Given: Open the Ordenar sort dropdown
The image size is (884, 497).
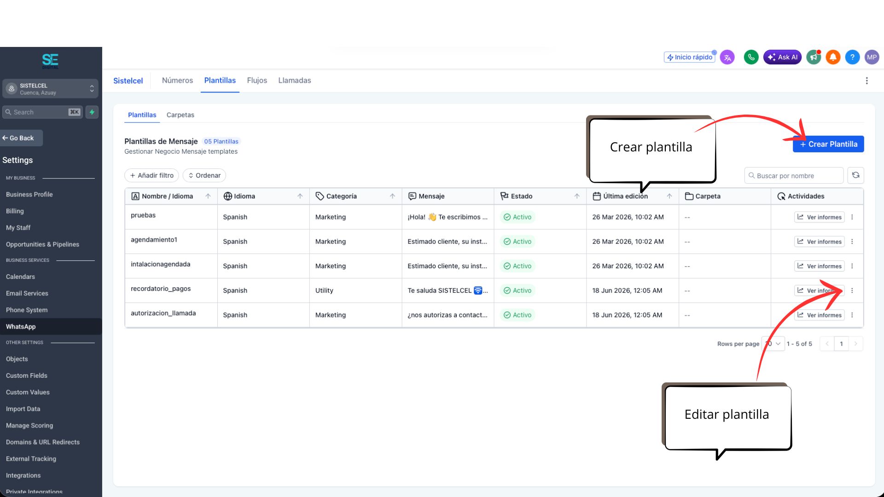Looking at the screenshot, I should click(204, 175).
